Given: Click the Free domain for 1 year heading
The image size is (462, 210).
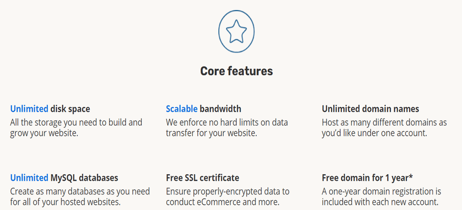Looking at the screenshot, I should click(367, 178).
